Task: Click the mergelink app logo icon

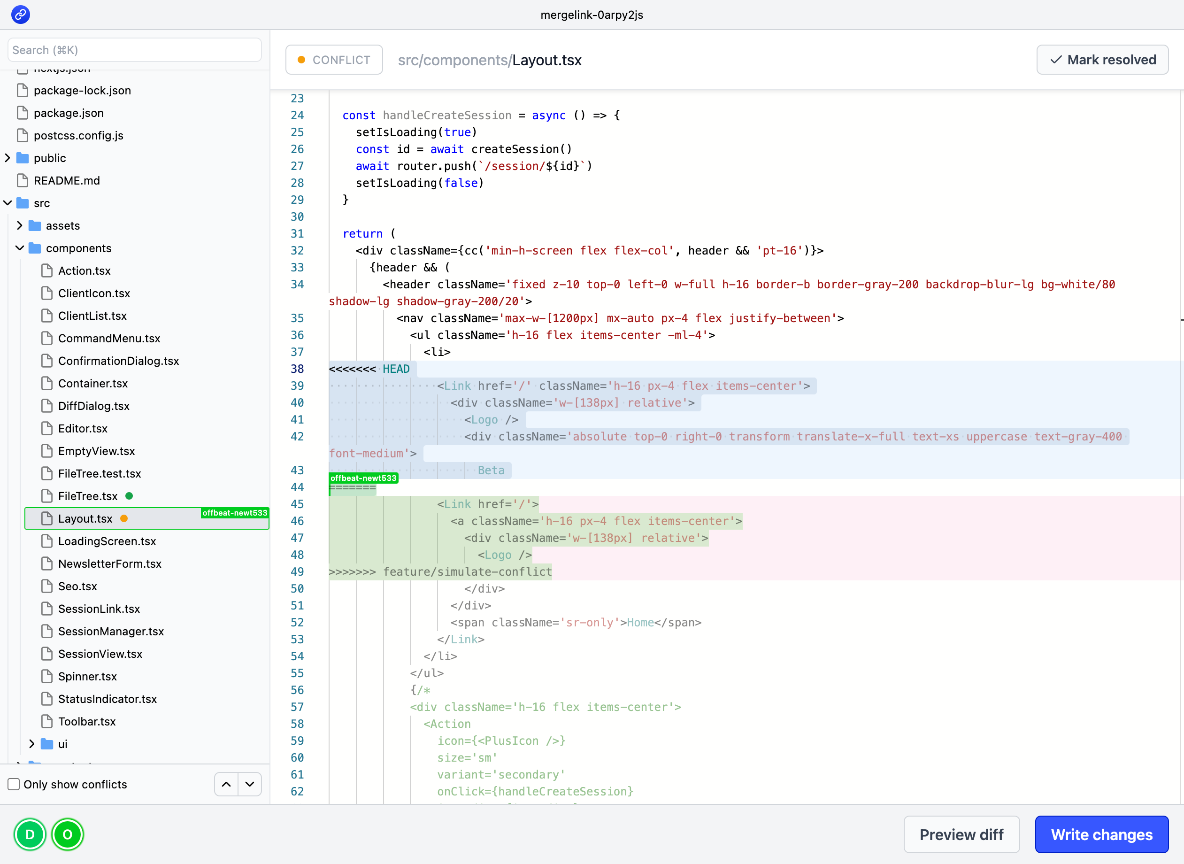Action: (20, 14)
